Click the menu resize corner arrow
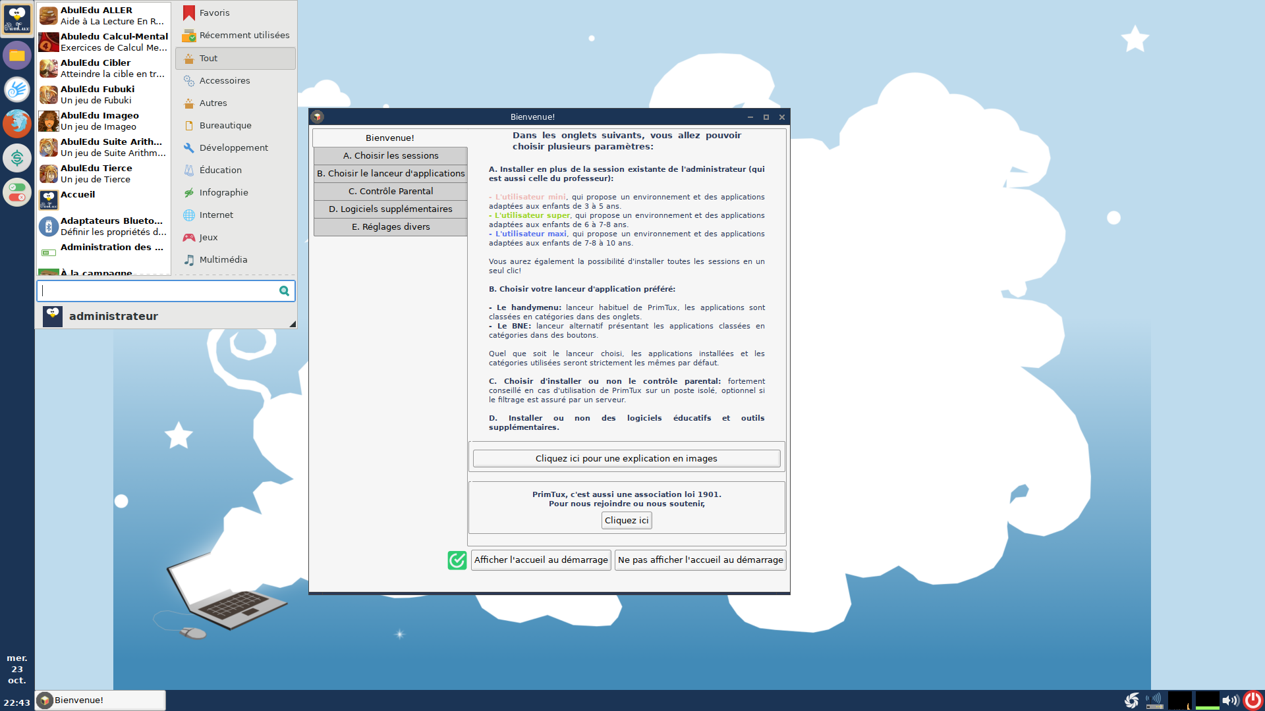Image resolution: width=1265 pixels, height=711 pixels. click(293, 324)
